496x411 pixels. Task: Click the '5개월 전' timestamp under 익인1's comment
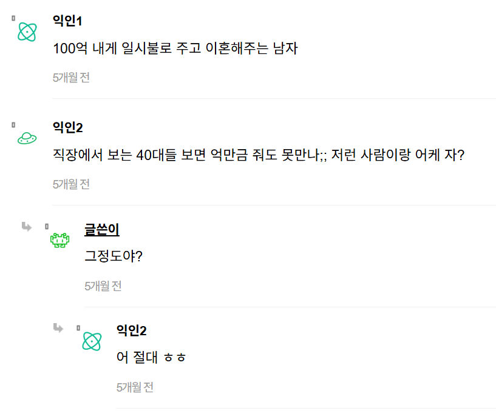(71, 78)
